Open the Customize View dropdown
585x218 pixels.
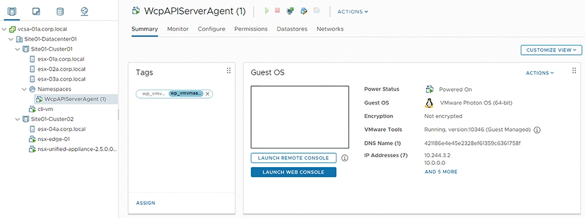point(552,50)
